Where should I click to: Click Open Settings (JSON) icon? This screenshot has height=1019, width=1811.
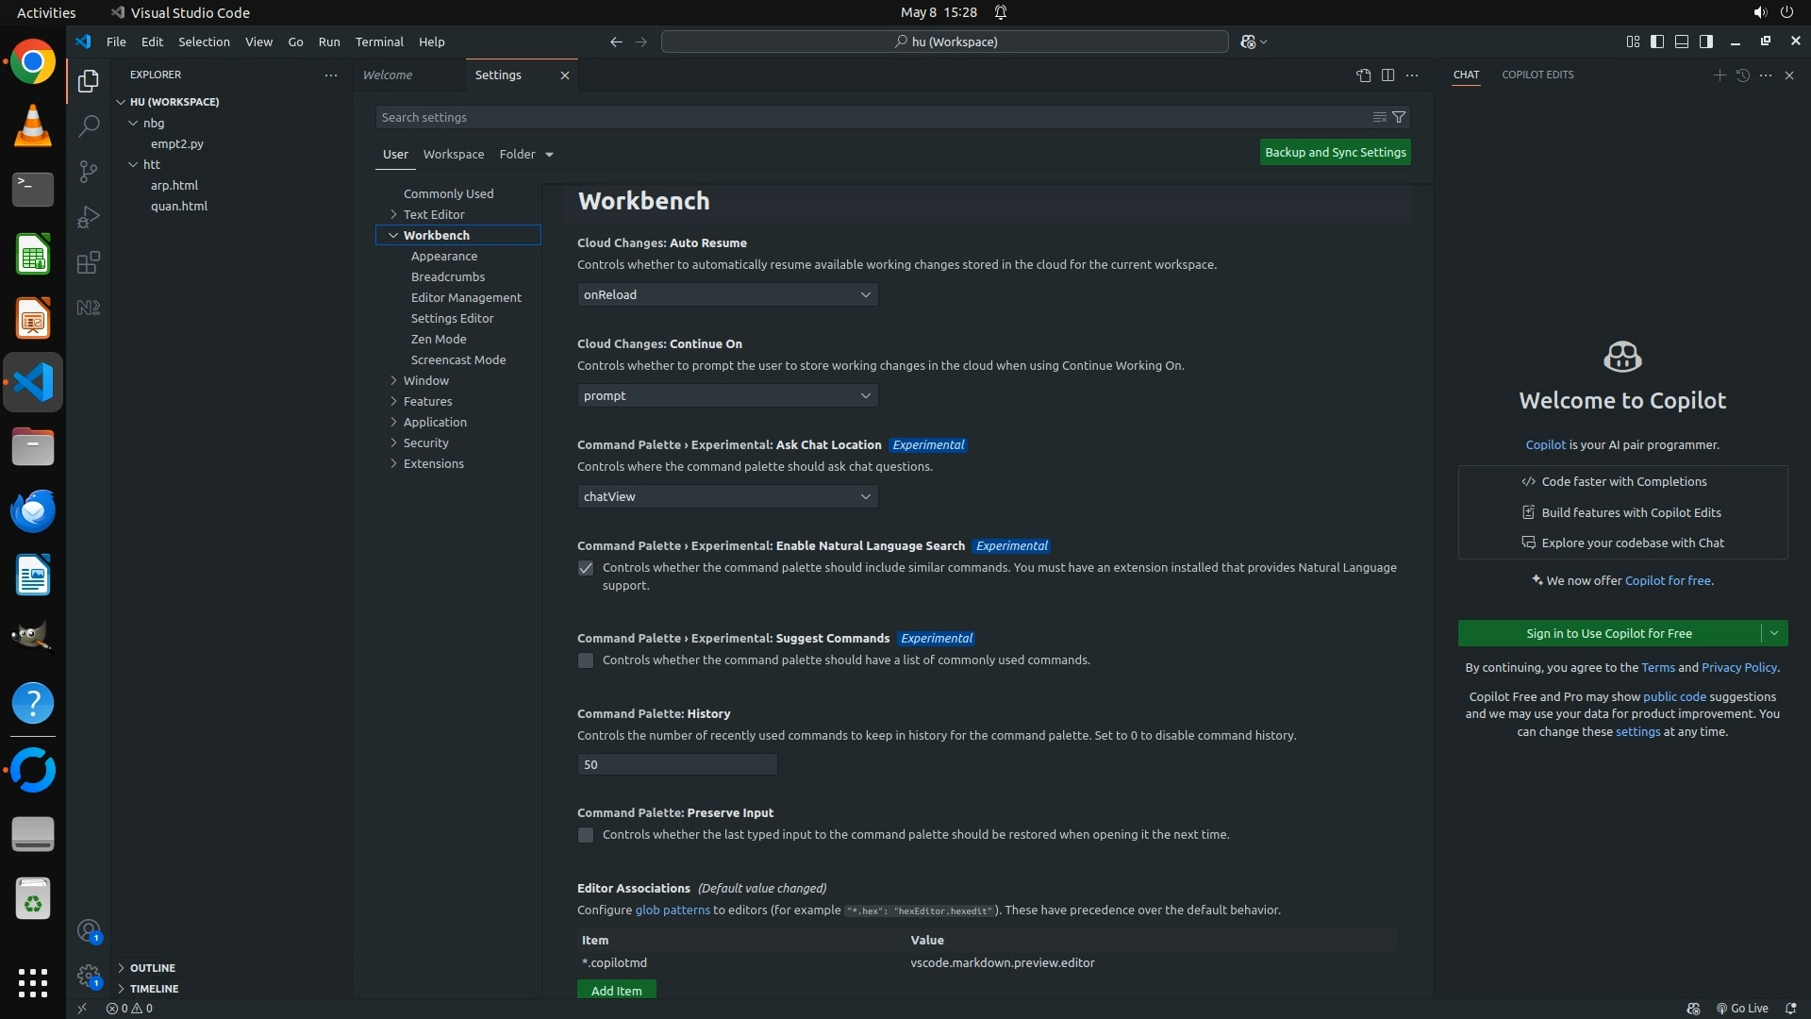(1363, 75)
